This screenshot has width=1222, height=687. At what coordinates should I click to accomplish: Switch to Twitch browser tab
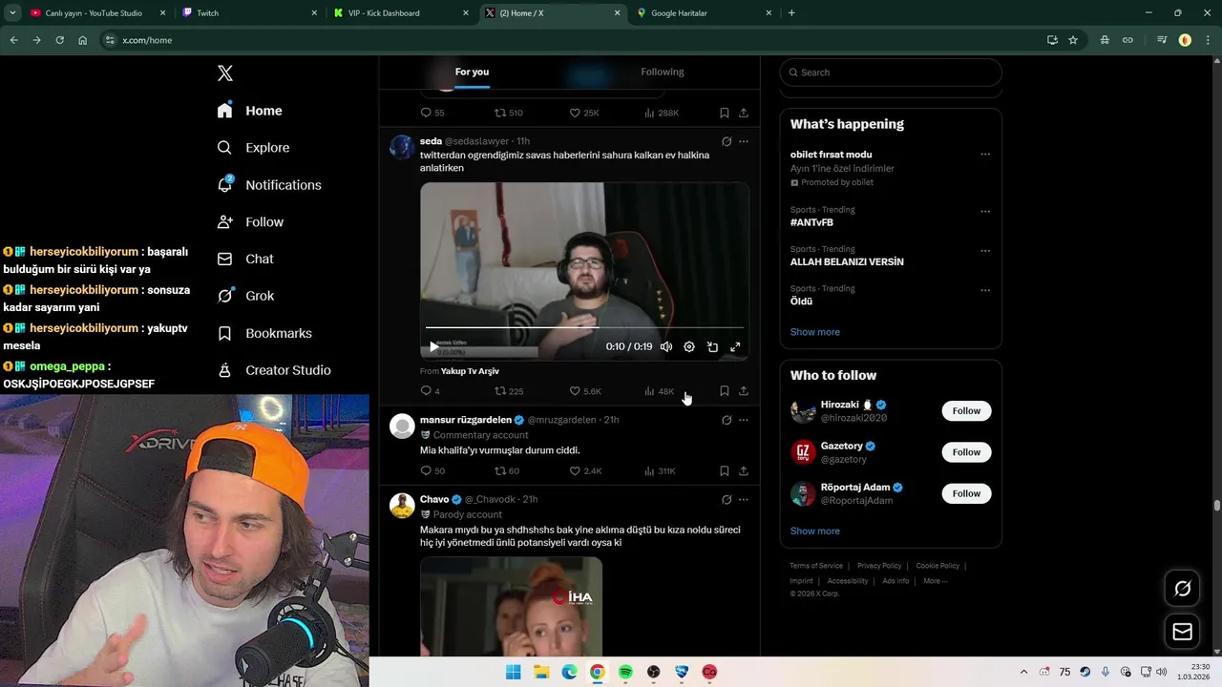point(250,13)
